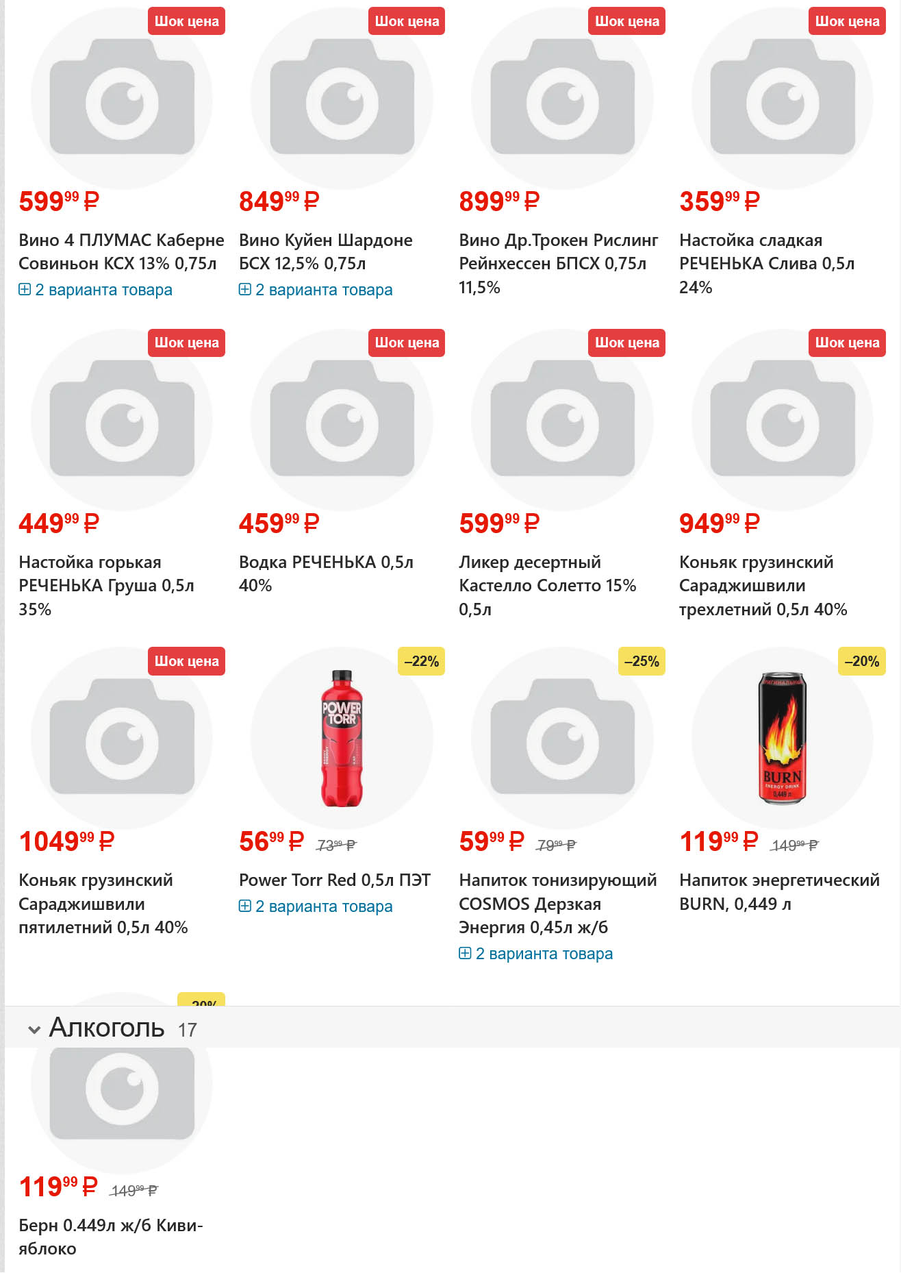Click camera placeholder for COSMOS Дерзкая Энергия
901x1273 pixels.
[562, 738]
